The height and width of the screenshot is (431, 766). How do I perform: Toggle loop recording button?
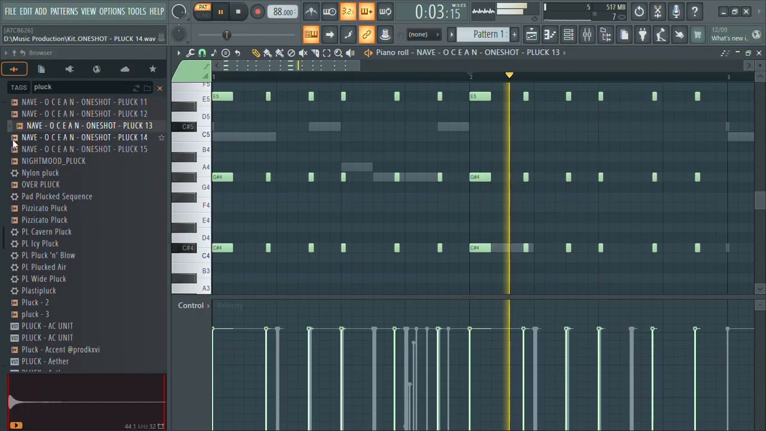[x=385, y=11]
